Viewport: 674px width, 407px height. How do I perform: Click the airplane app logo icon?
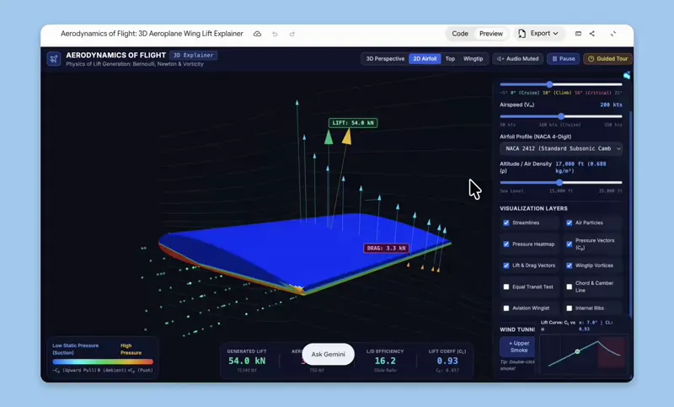(54, 59)
